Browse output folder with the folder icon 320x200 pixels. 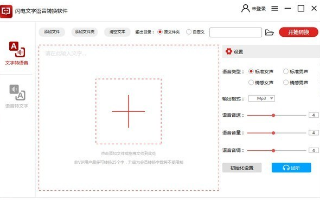[x=269, y=32]
